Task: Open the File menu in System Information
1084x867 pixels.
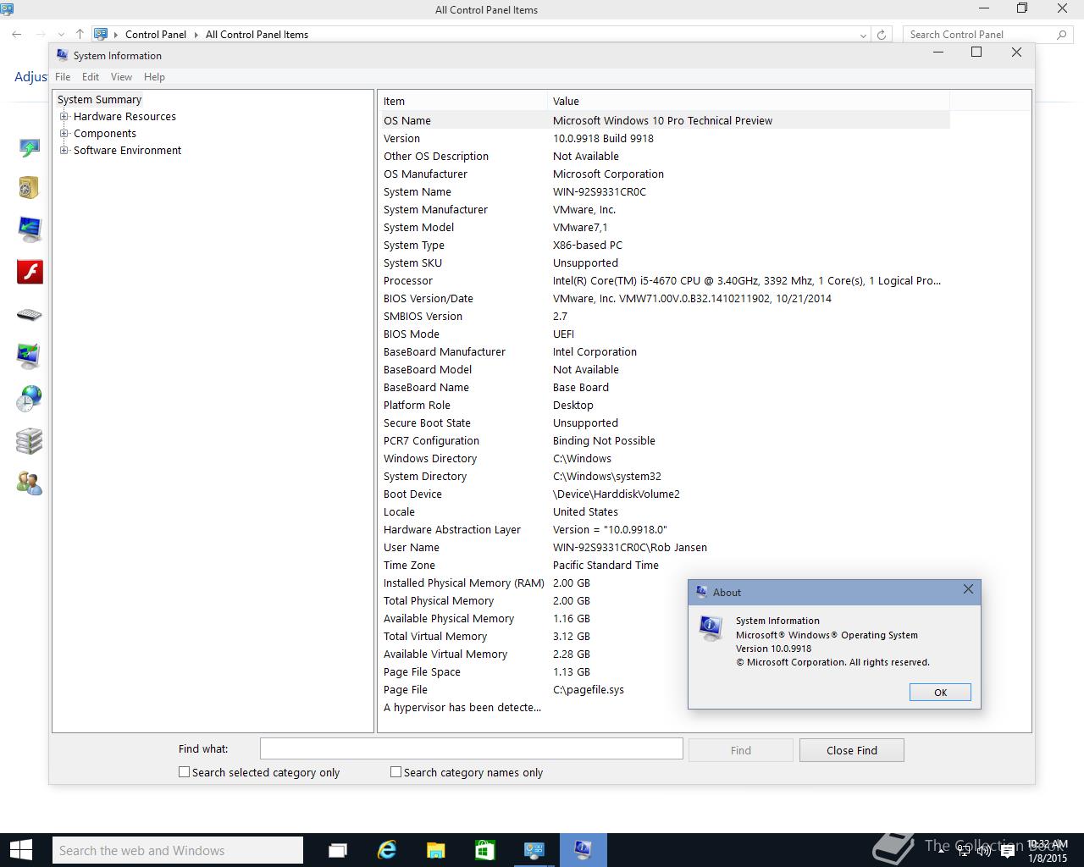Action: [x=63, y=77]
